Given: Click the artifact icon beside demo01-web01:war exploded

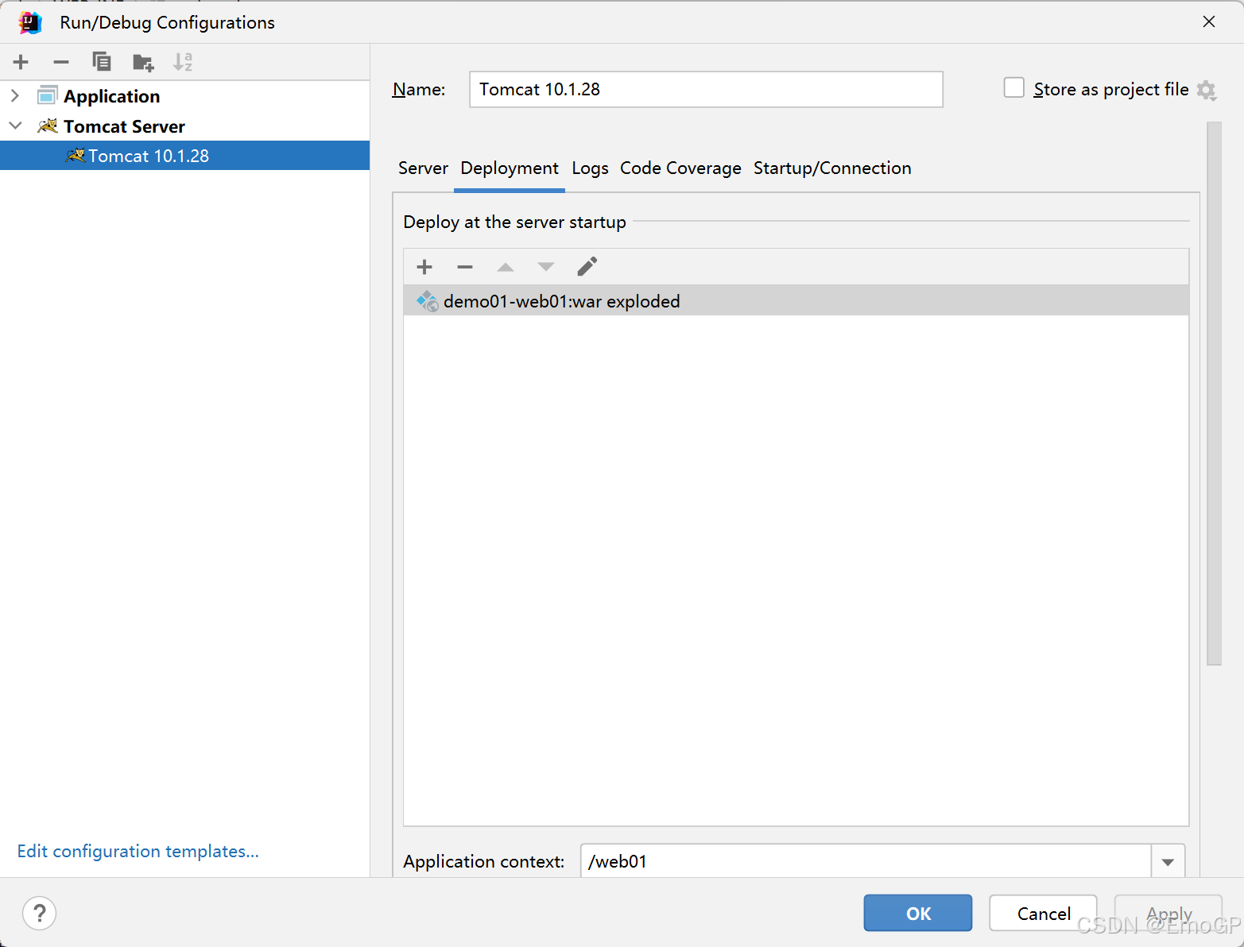Looking at the screenshot, I should [x=428, y=301].
